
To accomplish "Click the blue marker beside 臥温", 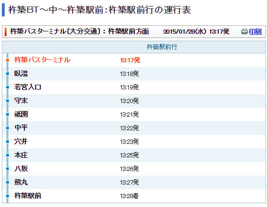I will pyautogui.click(x=7, y=74).
